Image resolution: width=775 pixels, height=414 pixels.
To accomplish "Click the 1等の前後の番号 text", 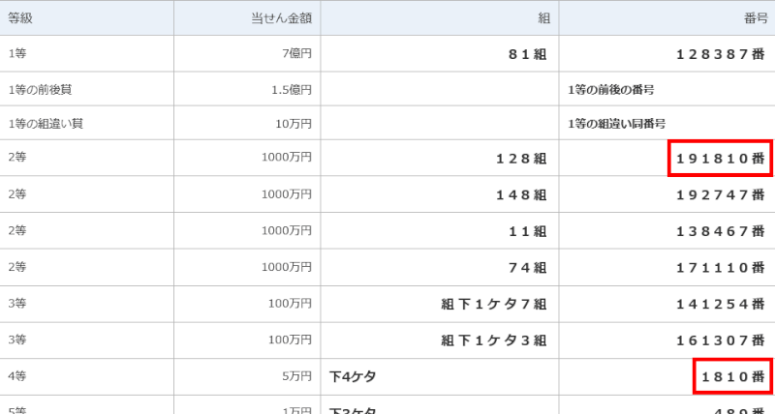I will (611, 90).
